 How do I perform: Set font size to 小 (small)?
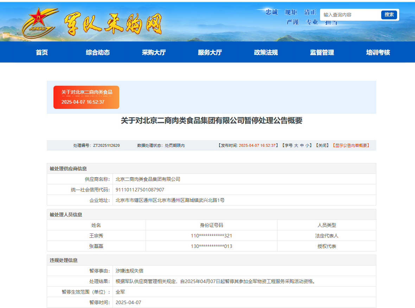pyautogui.click(x=307, y=145)
